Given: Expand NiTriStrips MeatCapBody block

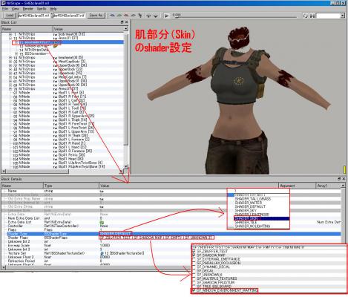Looking at the screenshot, I should (x=10, y=62).
